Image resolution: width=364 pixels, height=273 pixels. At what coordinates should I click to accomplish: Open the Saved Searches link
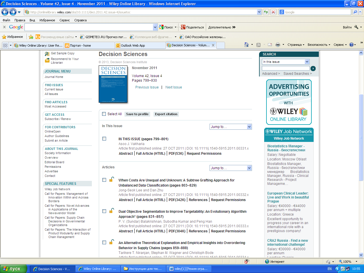coord(297,74)
